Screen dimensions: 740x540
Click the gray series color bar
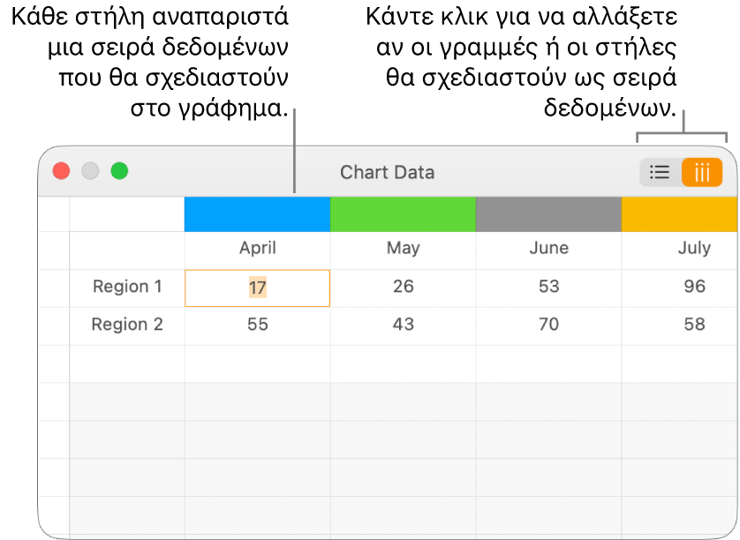(548, 214)
